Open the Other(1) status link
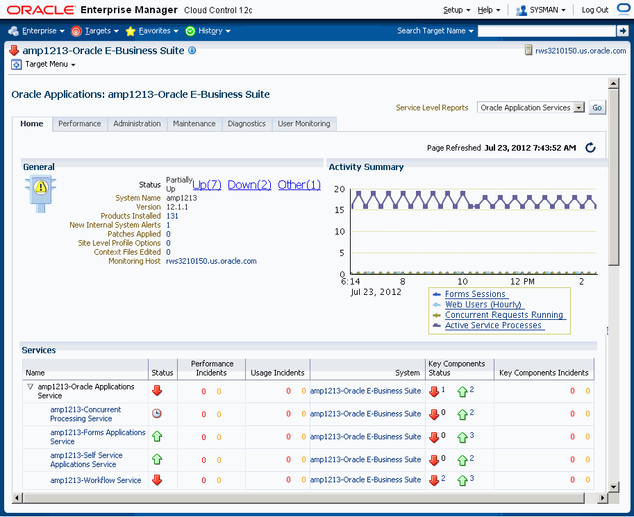Screen dimensions: 634x517 299,185
